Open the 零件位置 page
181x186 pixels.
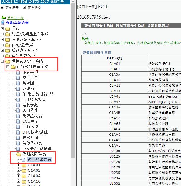tap(30, 78)
